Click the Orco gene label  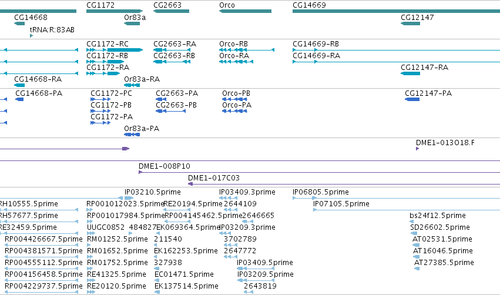click(x=227, y=5)
